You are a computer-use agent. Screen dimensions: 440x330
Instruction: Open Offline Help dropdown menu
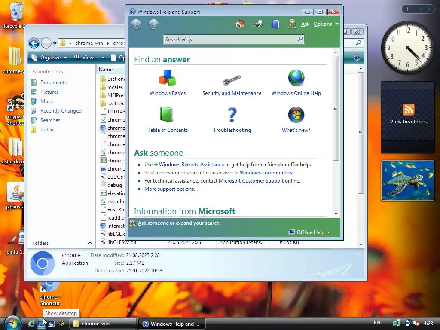click(x=310, y=232)
